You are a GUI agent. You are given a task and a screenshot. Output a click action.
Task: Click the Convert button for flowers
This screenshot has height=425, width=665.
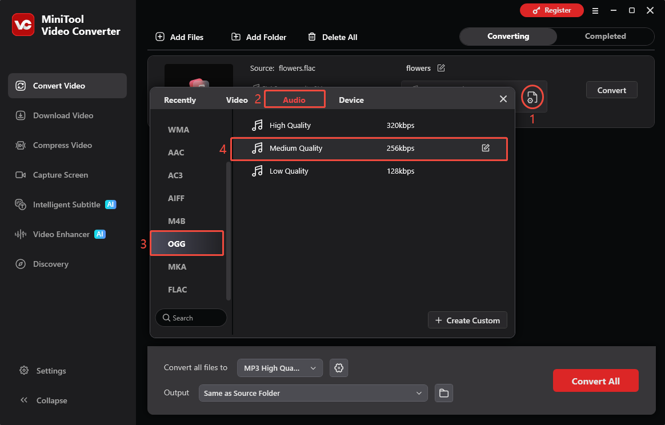coord(611,90)
